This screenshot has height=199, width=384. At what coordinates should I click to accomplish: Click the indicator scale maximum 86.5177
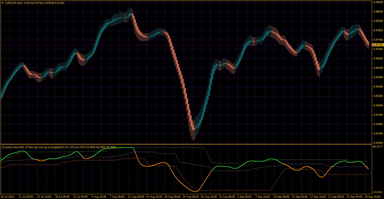pyautogui.click(x=378, y=147)
